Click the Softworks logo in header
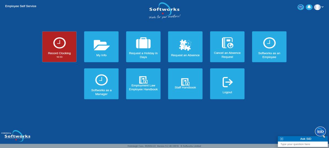The image size is (329, 148). (164, 10)
